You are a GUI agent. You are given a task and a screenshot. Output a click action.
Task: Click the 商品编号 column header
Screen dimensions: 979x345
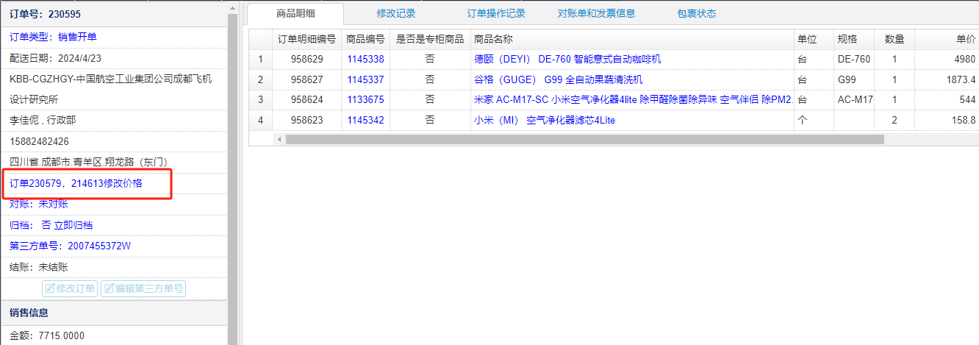[365, 39]
